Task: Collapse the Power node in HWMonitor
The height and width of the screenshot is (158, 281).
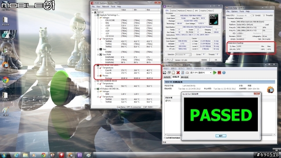Action: click(98, 75)
